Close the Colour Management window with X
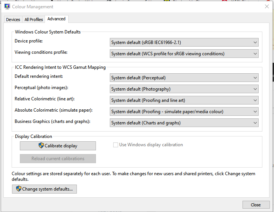 (267, 7)
